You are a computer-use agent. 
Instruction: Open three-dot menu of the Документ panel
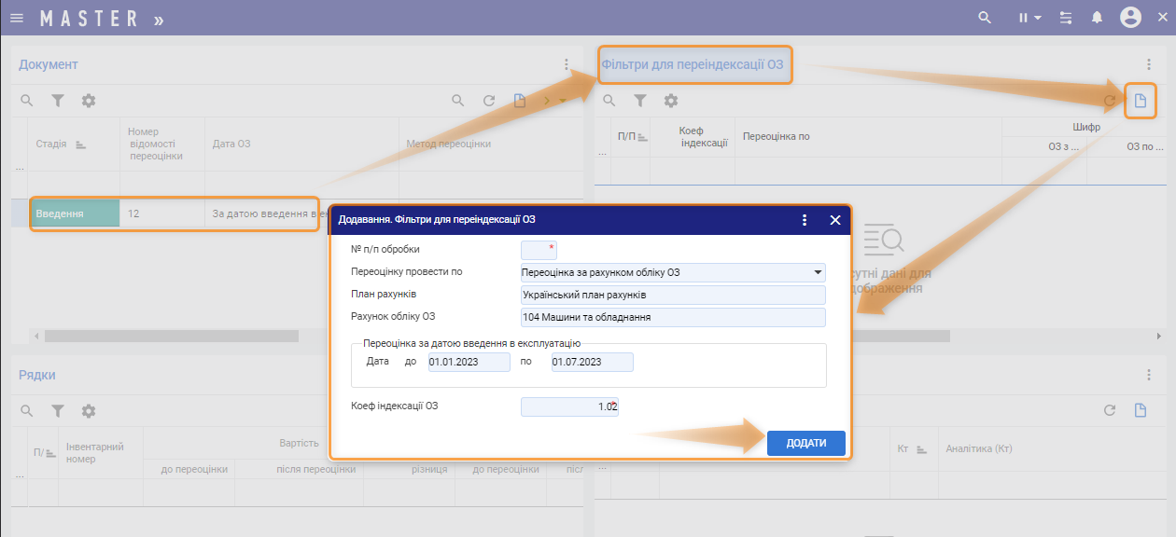tap(566, 64)
